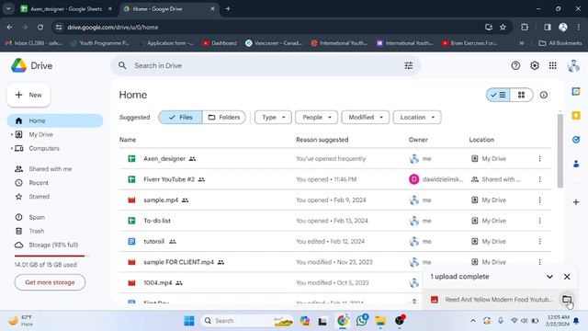Click Get more storage button
The image size is (588, 331).
point(50,282)
